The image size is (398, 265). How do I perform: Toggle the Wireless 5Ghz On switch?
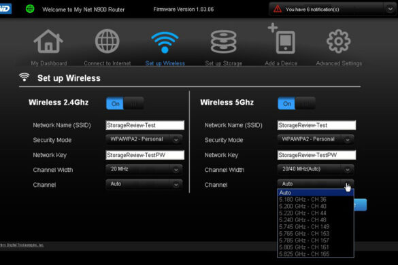coord(297,103)
